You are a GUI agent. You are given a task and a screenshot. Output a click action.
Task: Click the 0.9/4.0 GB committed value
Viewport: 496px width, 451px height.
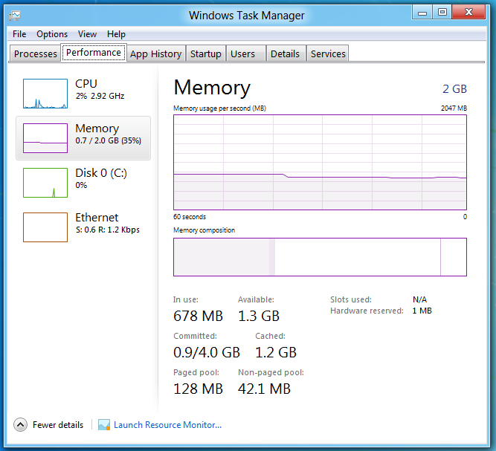coord(207,352)
